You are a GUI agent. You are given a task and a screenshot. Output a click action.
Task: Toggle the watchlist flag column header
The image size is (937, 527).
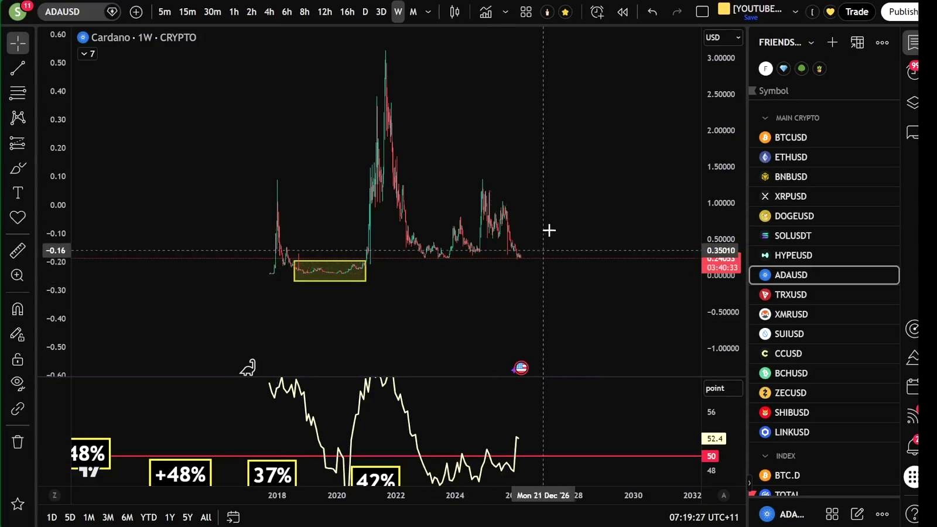[x=753, y=91]
